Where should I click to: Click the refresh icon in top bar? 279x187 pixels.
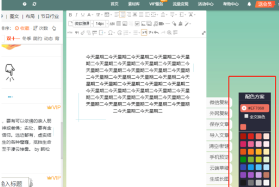(34, 4)
